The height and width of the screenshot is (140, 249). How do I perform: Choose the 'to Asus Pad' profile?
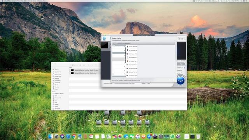[132, 72]
